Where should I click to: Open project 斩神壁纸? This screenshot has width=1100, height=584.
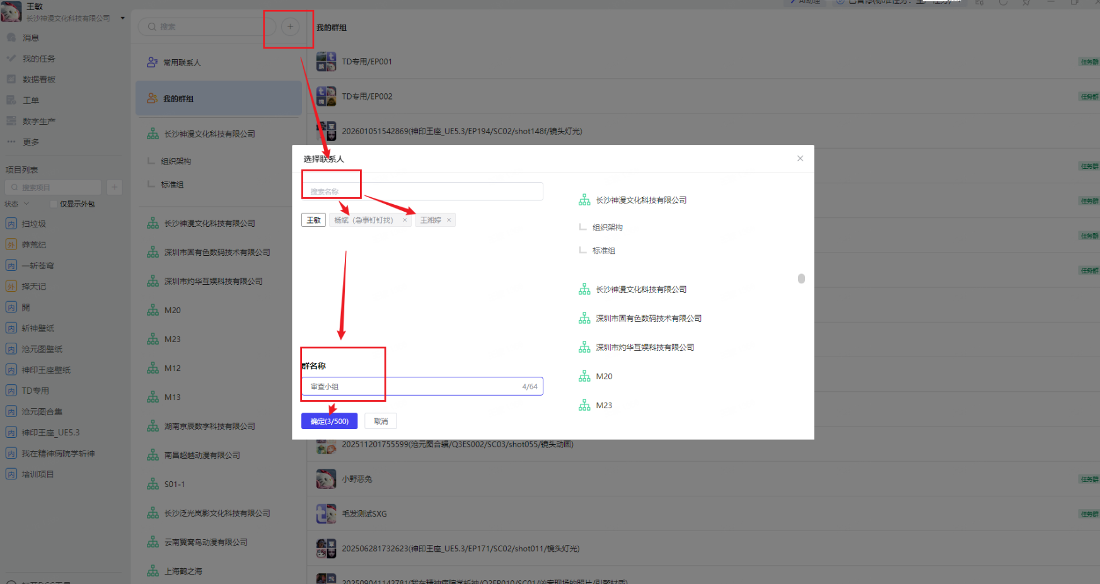[38, 328]
